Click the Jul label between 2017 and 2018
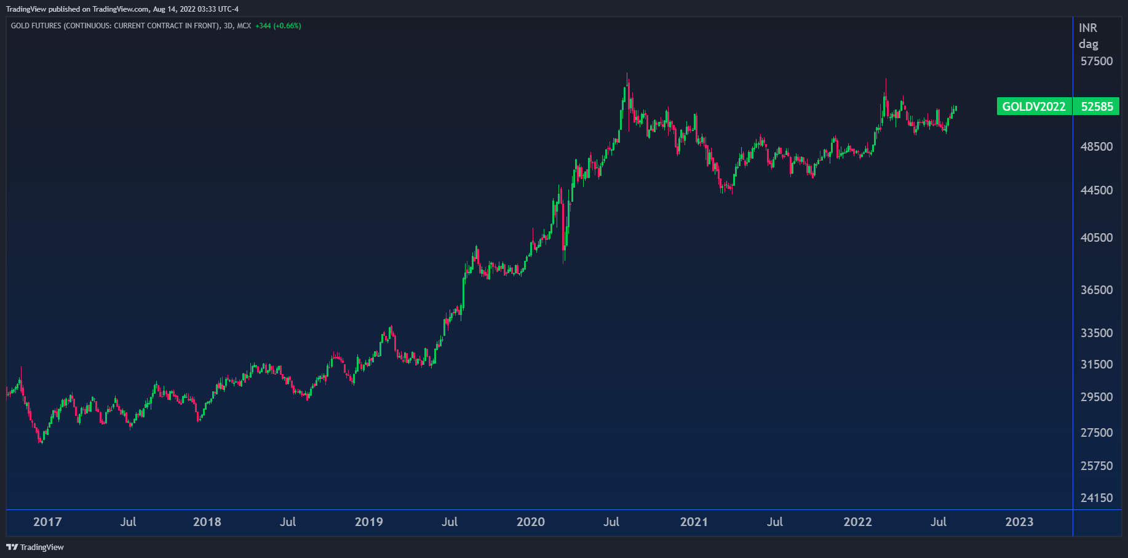 (128, 522)
